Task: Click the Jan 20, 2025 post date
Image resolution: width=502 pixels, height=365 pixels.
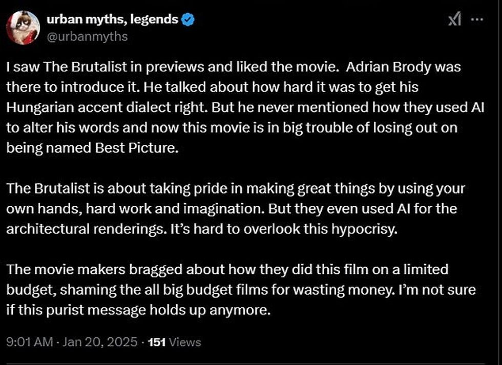Action: 99,342
